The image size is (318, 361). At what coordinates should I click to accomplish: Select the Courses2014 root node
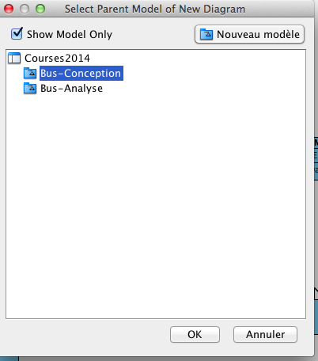(x=57, y=58)
